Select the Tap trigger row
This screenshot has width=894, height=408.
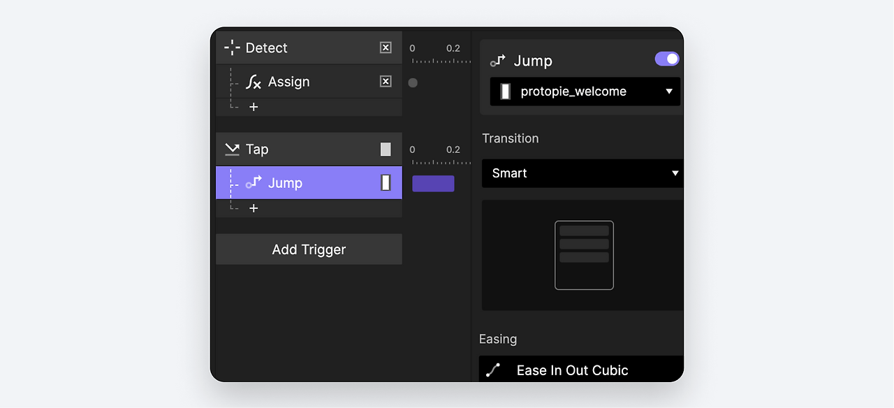(x=307, y=149)
